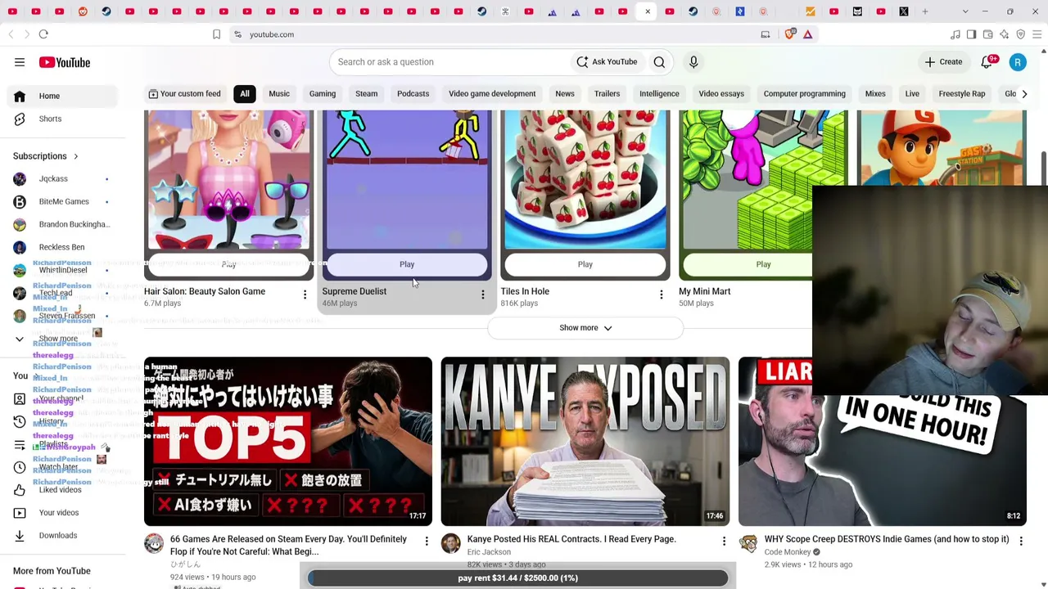Open the YouTube guide hamburger menu
Image resolution: width=1048 pixels, height=589 pixels.
[x=20, y=62]
